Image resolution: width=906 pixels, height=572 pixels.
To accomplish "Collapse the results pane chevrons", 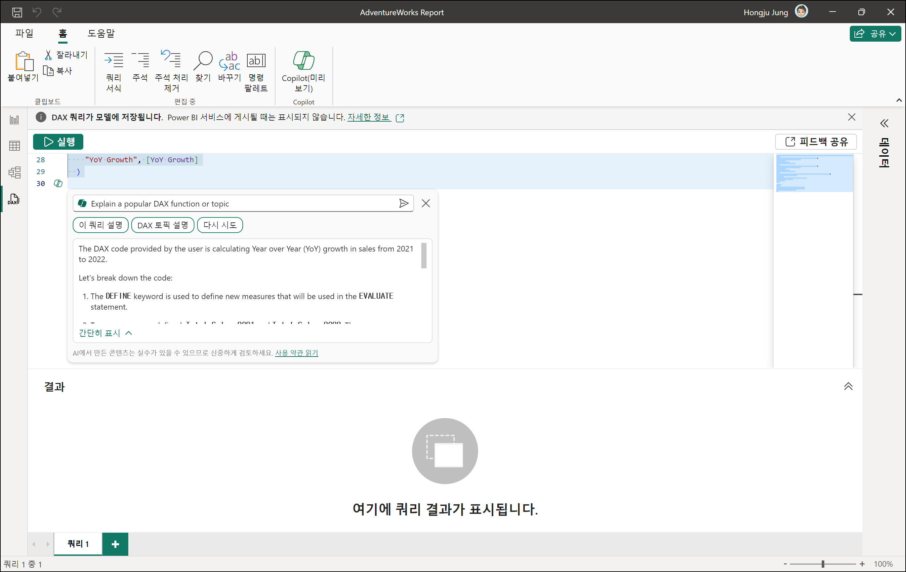I will point(848,386).
